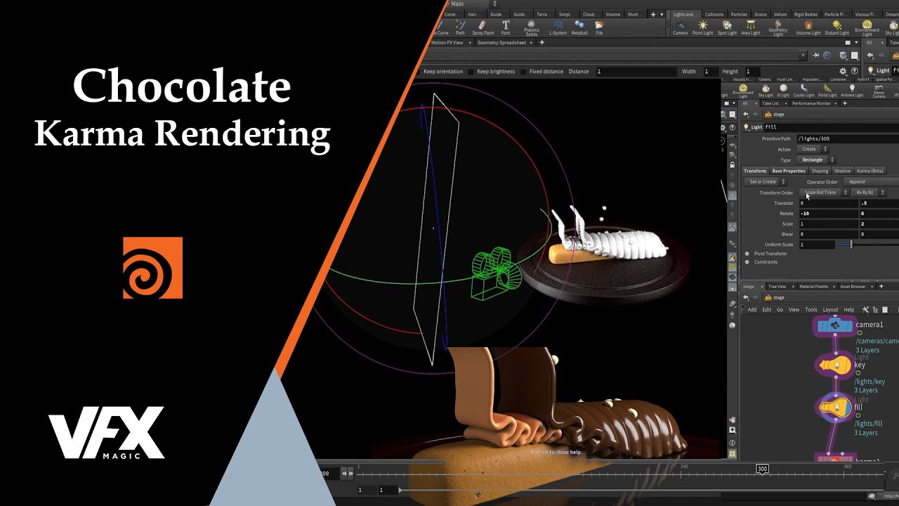The width and height of the screenshot is (899, 506).
Task: Toggle the Fixed distance checkbox
Action: pyautogui.click(x=524, y=71)
